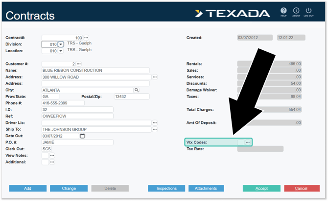The image size is (328, 201).
Task: Click Name field BLUE RIBBON CONSTRUCTION
Action: (x=95, y=70)
